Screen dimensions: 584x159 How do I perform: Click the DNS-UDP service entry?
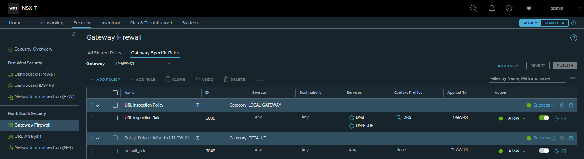click(x=361, y=126)
